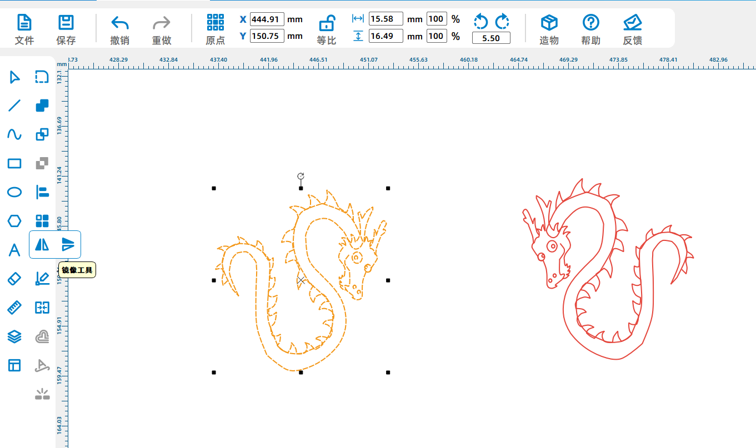Click the horizontal mirror flip icon
The image size is (756, 448).
[42, 244]
